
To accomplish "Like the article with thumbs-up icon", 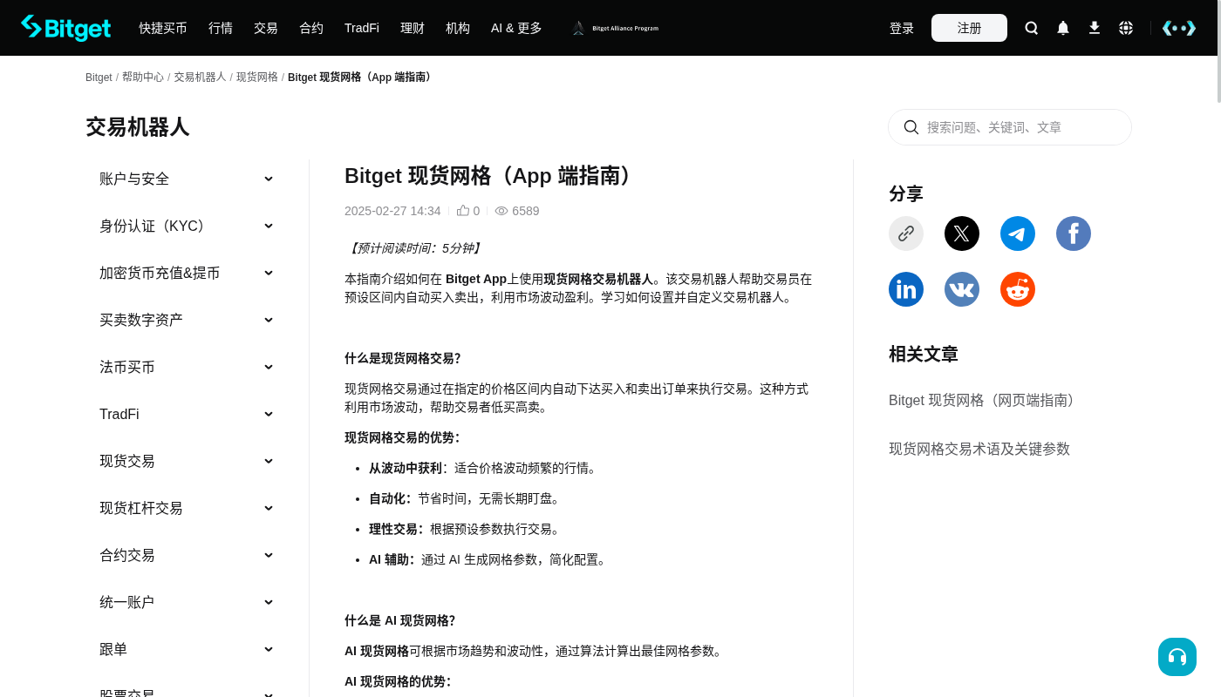I will (463, 211).
